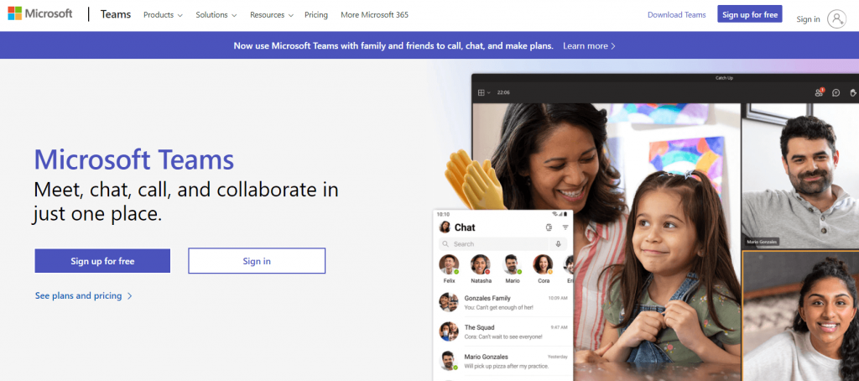
Task: Click the chevron after See plans and pricing
Action: [x=130, y=296]
